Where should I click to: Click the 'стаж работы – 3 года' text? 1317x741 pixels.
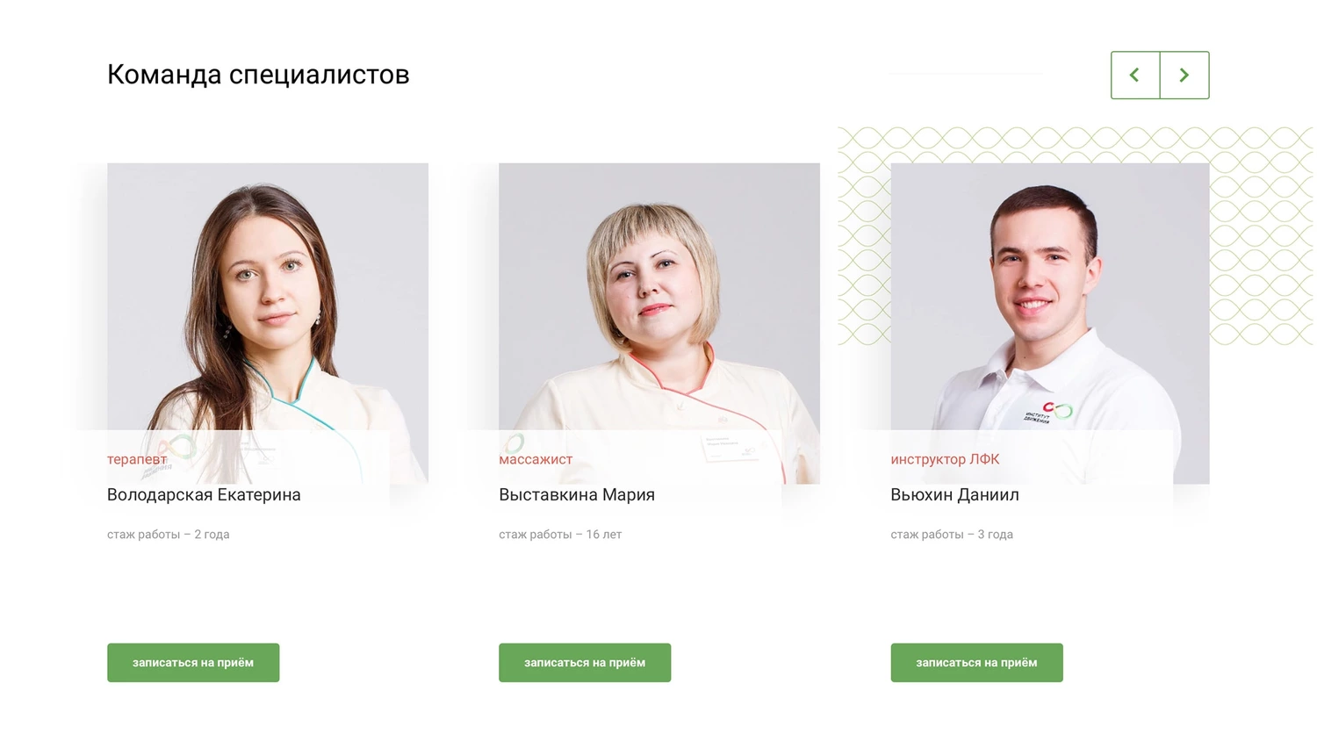[x=952, y=535]
